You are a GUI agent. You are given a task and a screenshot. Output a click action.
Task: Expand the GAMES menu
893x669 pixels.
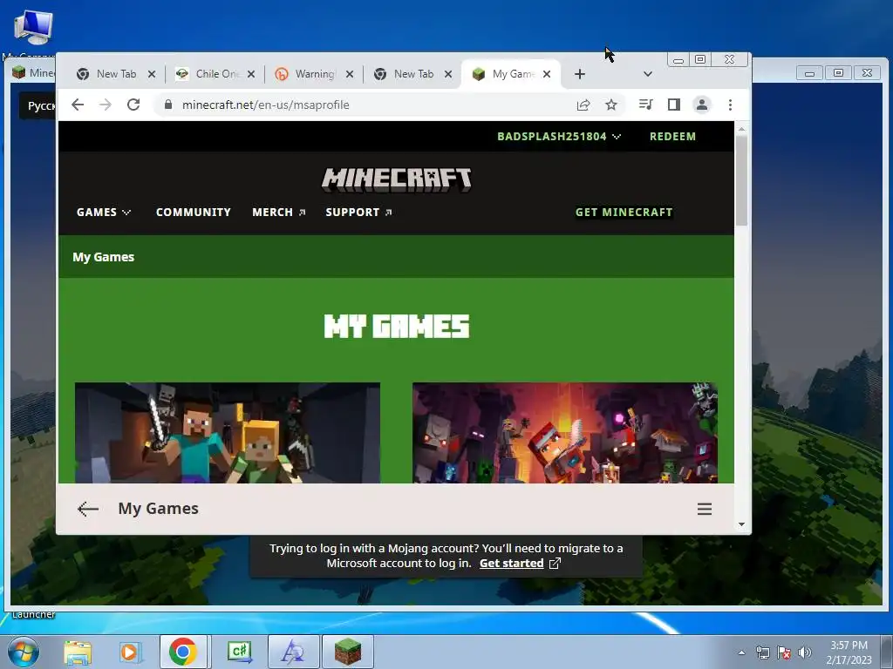tap(104, 213)
